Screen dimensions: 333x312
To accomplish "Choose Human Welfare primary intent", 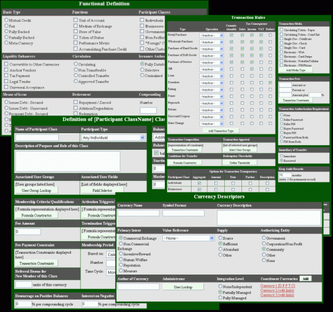I will (x=121, y=259).
